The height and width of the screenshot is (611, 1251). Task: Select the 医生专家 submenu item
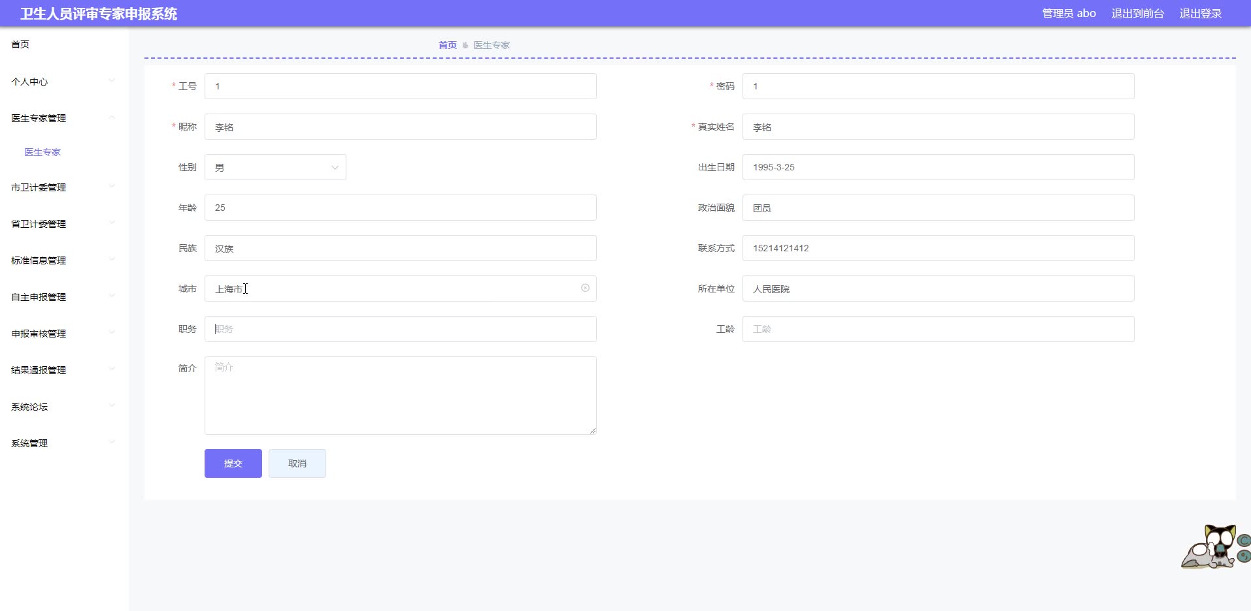coord(41,151)
